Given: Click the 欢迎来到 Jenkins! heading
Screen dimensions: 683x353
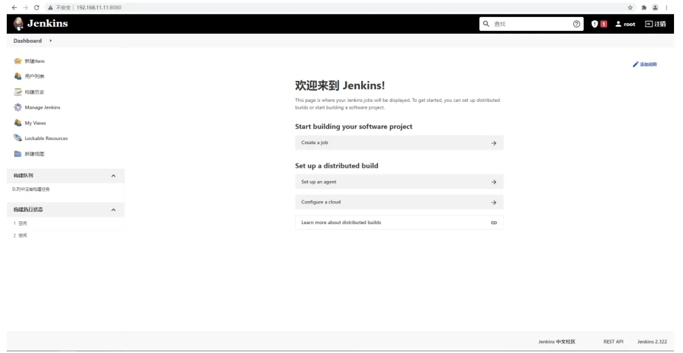Looking at the screenshot, I should coord(340,86).
